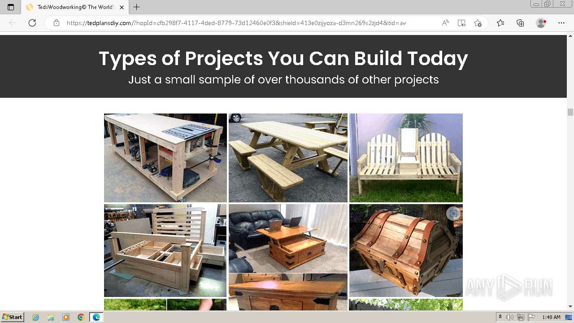Screen dimensions: 574x323
Task: Open a new tab with plus button
Action: click(137, 7)
